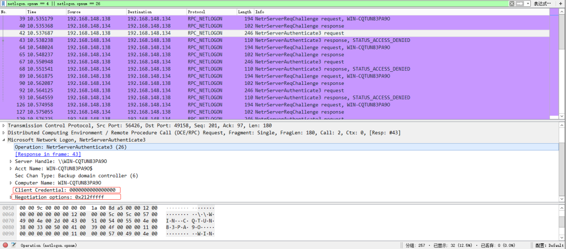
Task: Click the ASCII text I·N·-·C· Q·T·U·N·
Action: click(x=191, y=221)
